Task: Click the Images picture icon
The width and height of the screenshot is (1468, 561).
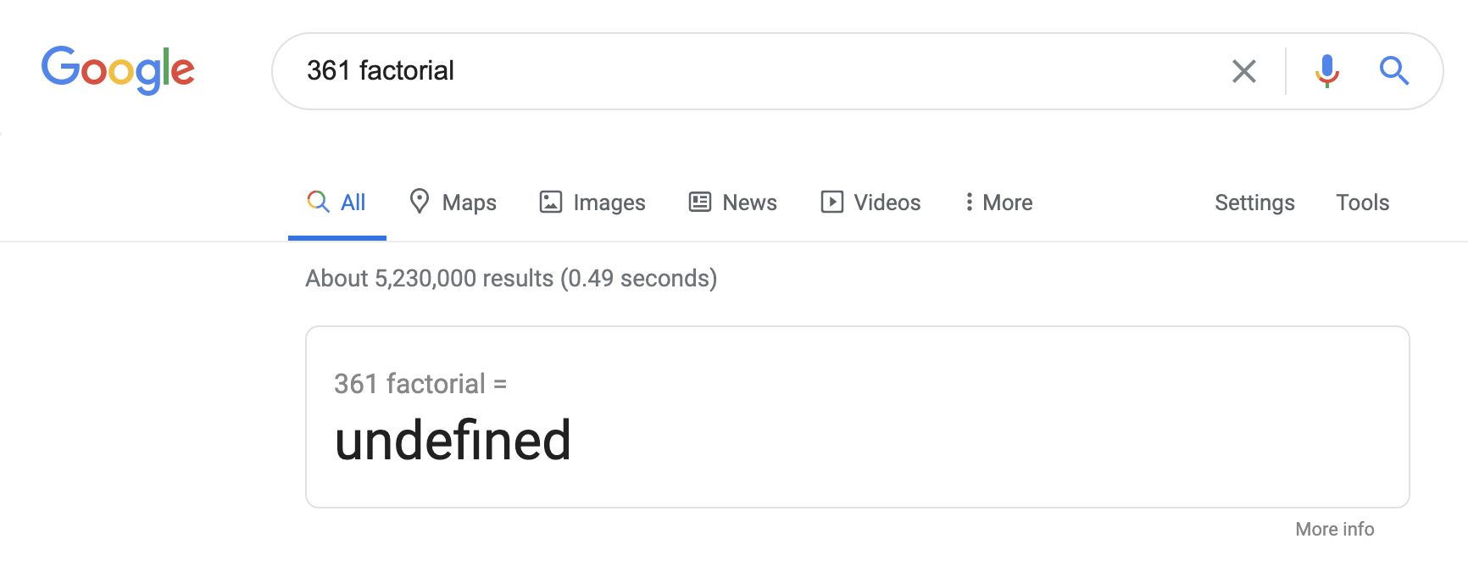Action: click(551, 202)
